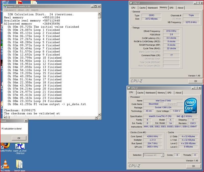Click the Intel Core i7 logo
204x172 pixels.
(190, 105)
